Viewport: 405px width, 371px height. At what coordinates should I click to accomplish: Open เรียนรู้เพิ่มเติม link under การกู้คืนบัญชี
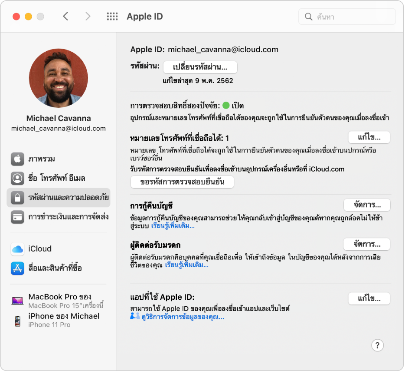point(173,226)
